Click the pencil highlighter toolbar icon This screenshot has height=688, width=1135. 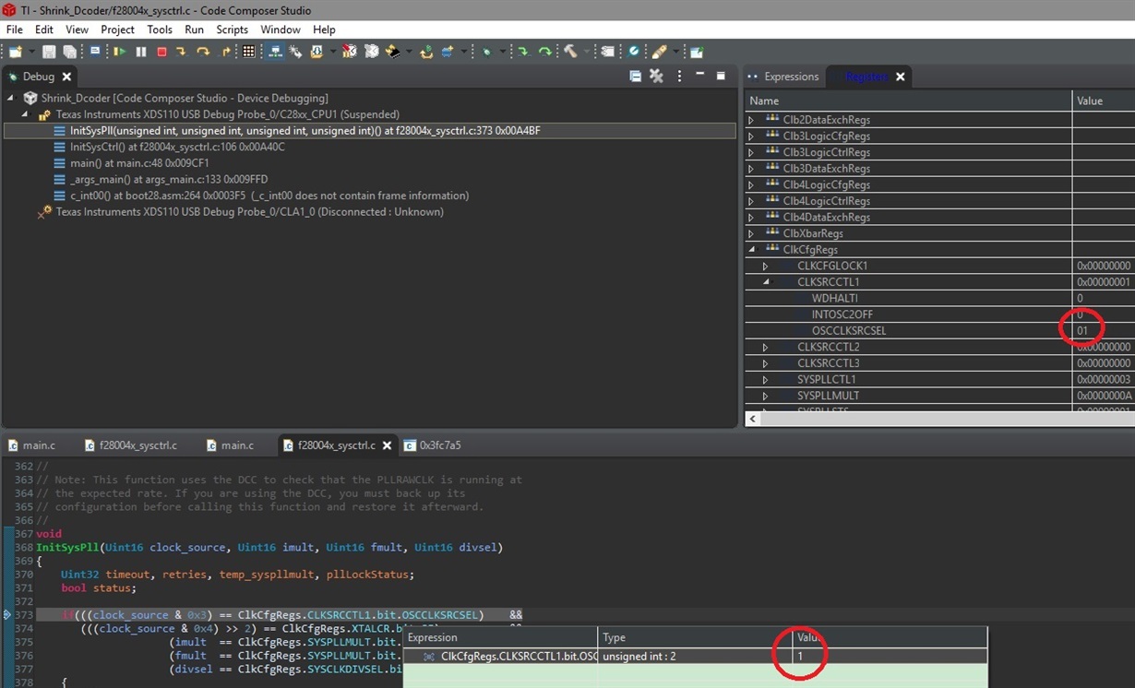click(x=658, y=52)
